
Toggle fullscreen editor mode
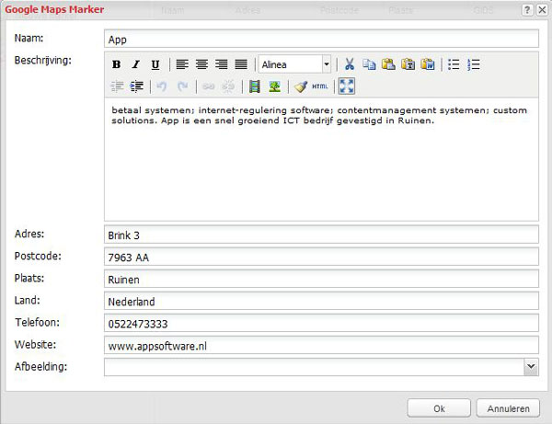pyautogui.click(x=347, y=86)
